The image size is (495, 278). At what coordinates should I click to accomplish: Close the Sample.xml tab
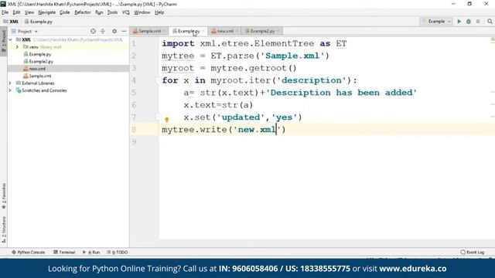[x=165, y=31]
